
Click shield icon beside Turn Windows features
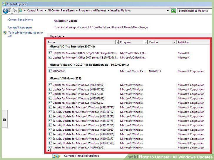[x=5, y=33]
